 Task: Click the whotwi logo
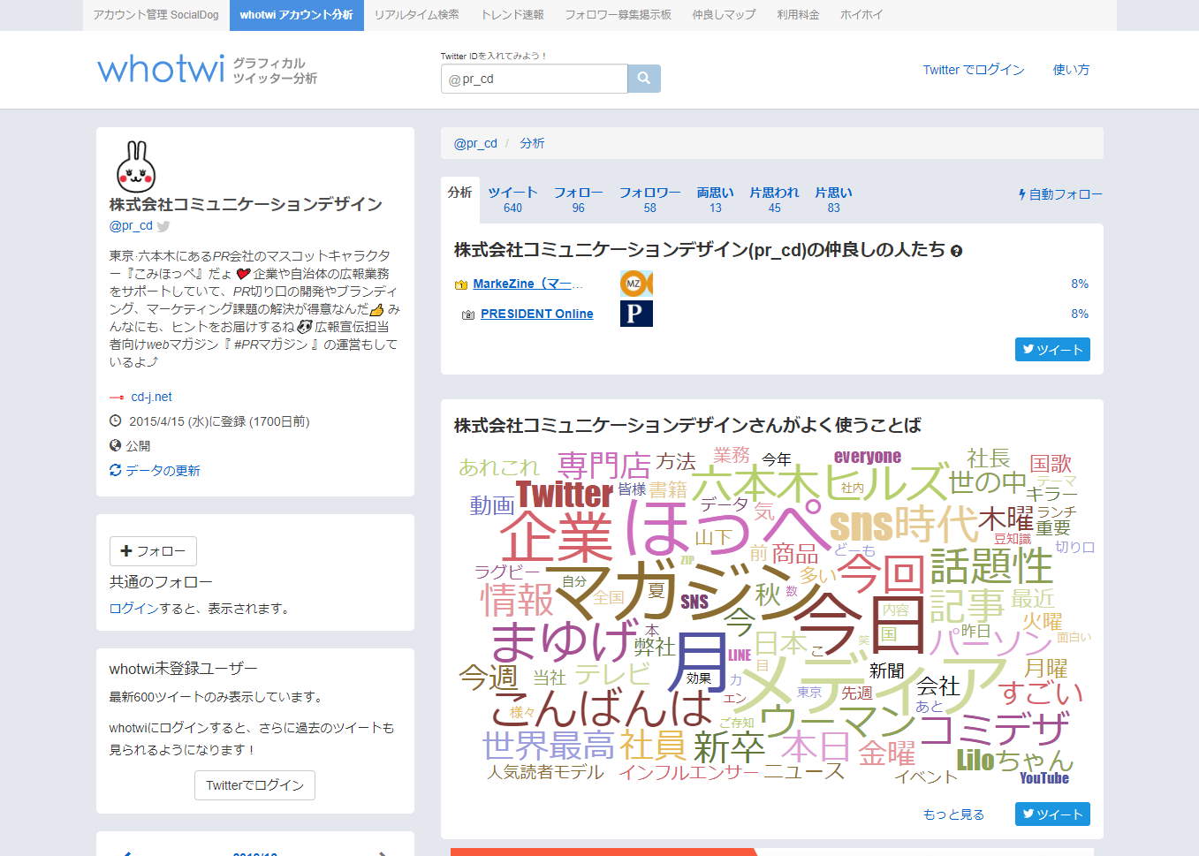(160, 69)
